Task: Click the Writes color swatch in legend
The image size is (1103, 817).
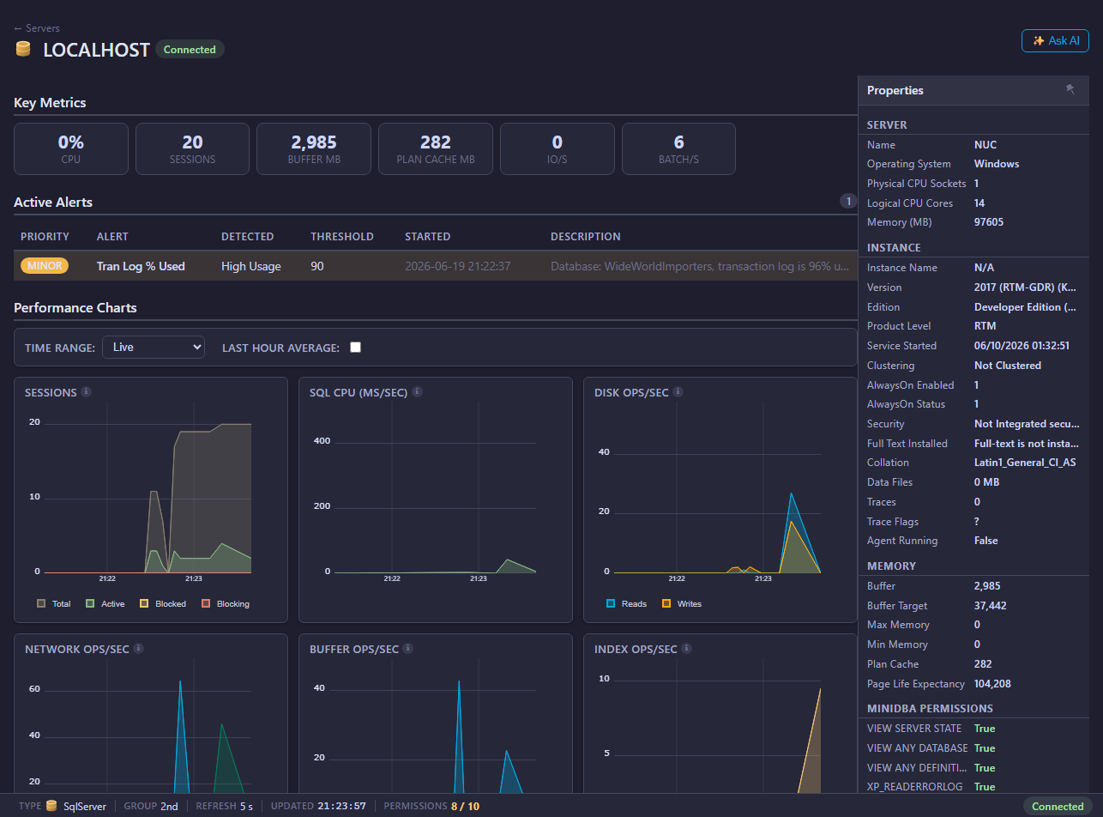Action: (x=666, y=604)
